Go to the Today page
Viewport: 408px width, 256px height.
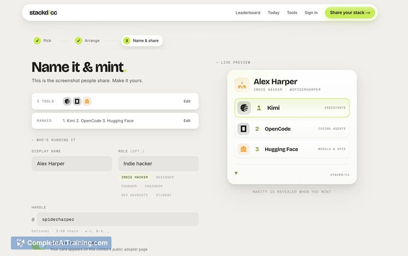[x=273, y=12]
